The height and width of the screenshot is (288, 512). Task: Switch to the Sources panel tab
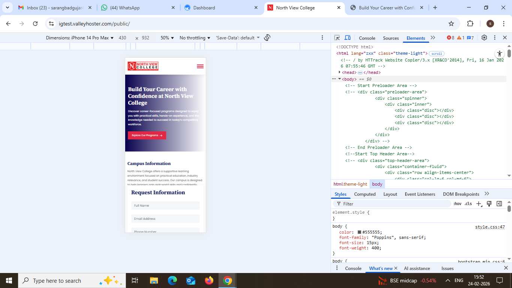point(391,38)
